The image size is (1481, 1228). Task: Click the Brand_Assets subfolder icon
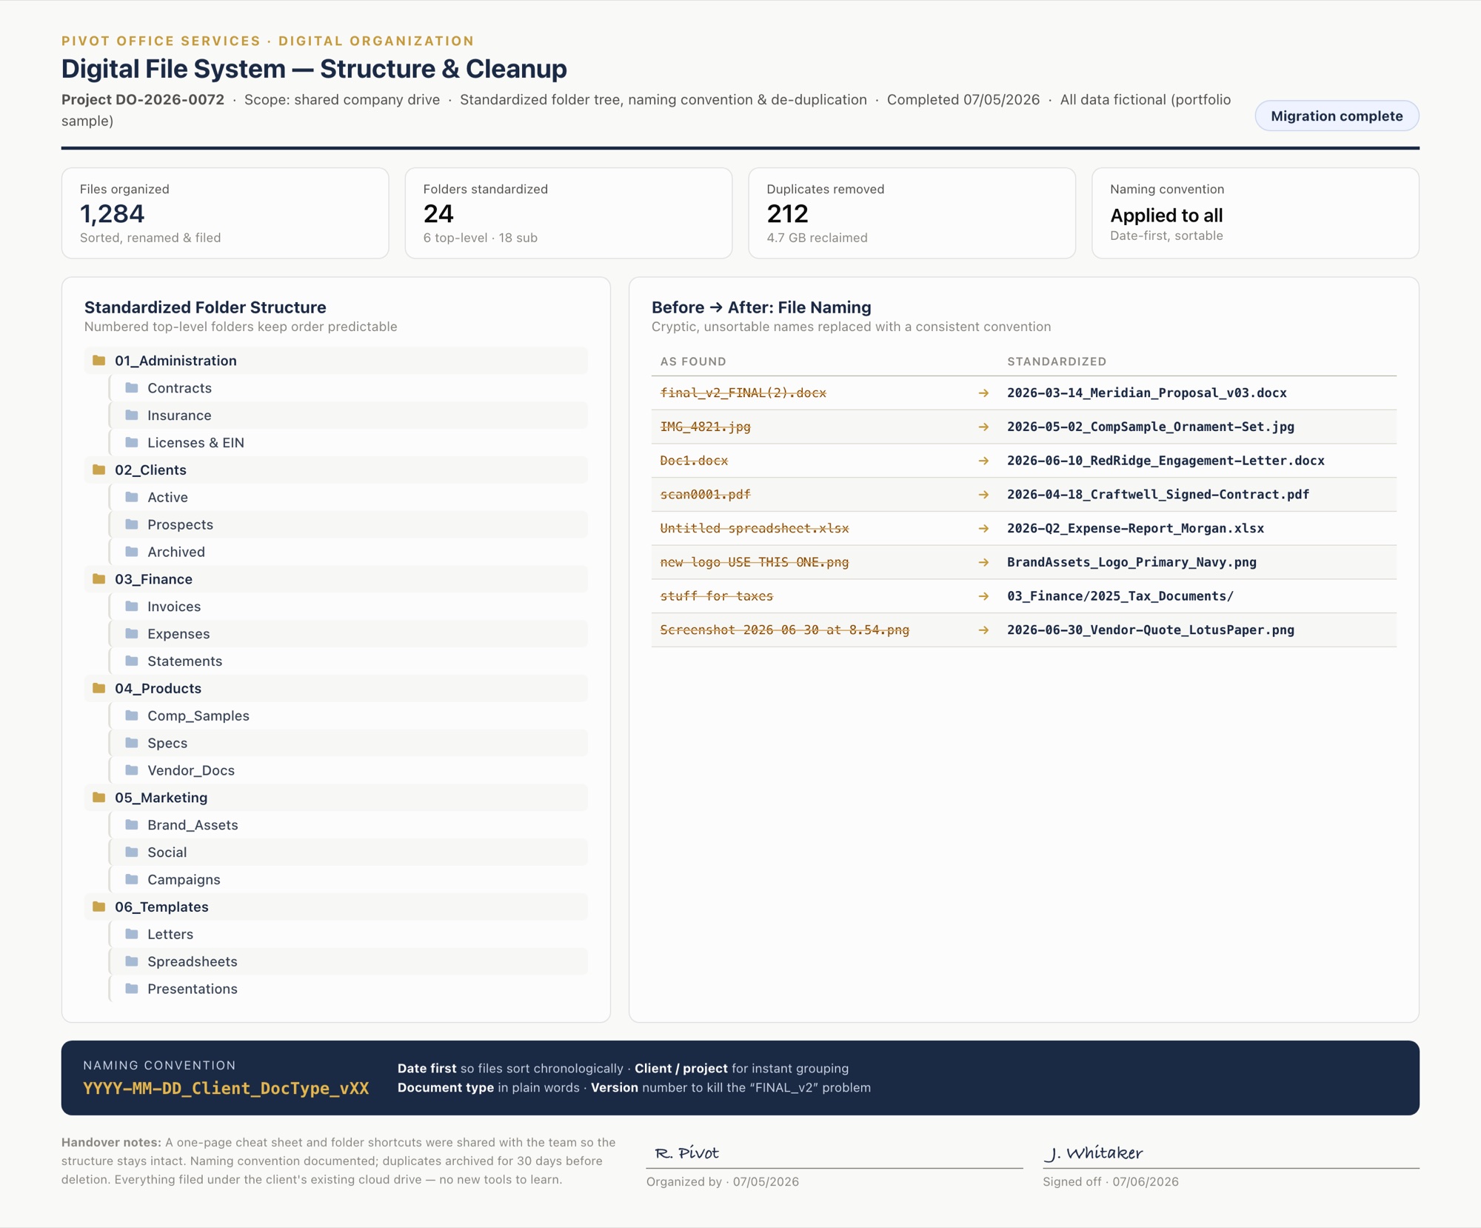pos(132,825)
